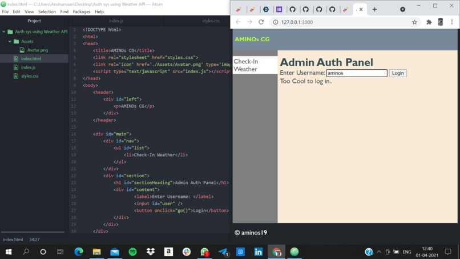Open Chrome extensions puzzle icon
The image size is (460, 259).
coord(429,22)
